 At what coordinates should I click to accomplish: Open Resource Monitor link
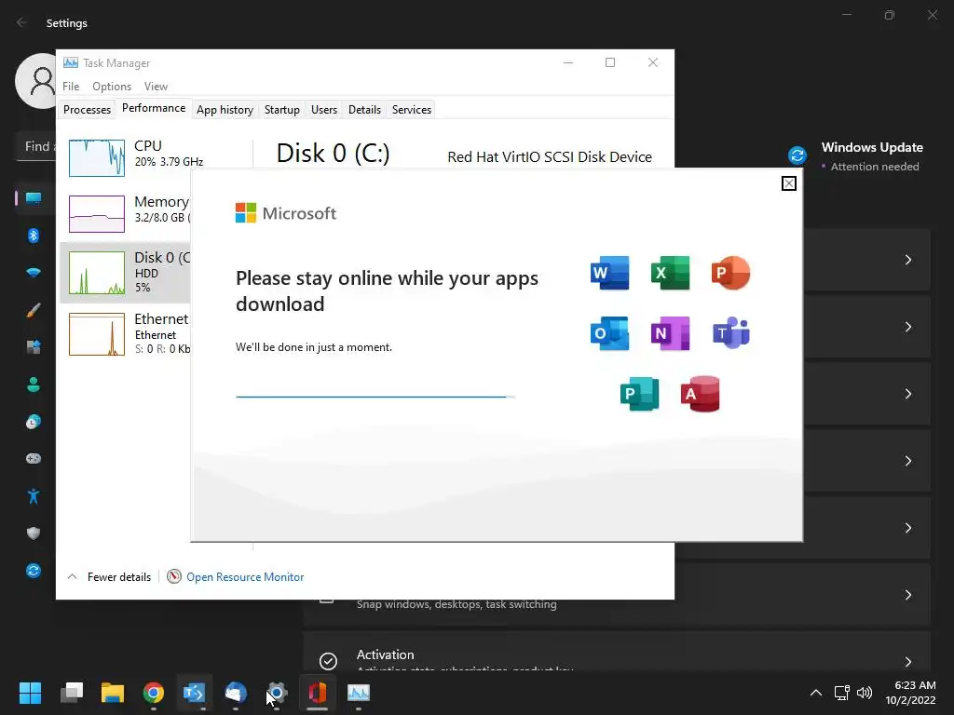click(x=245, y=576)
